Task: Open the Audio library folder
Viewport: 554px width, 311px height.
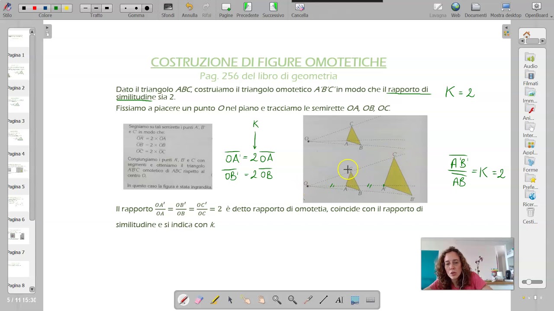Action: pos(530,61)
